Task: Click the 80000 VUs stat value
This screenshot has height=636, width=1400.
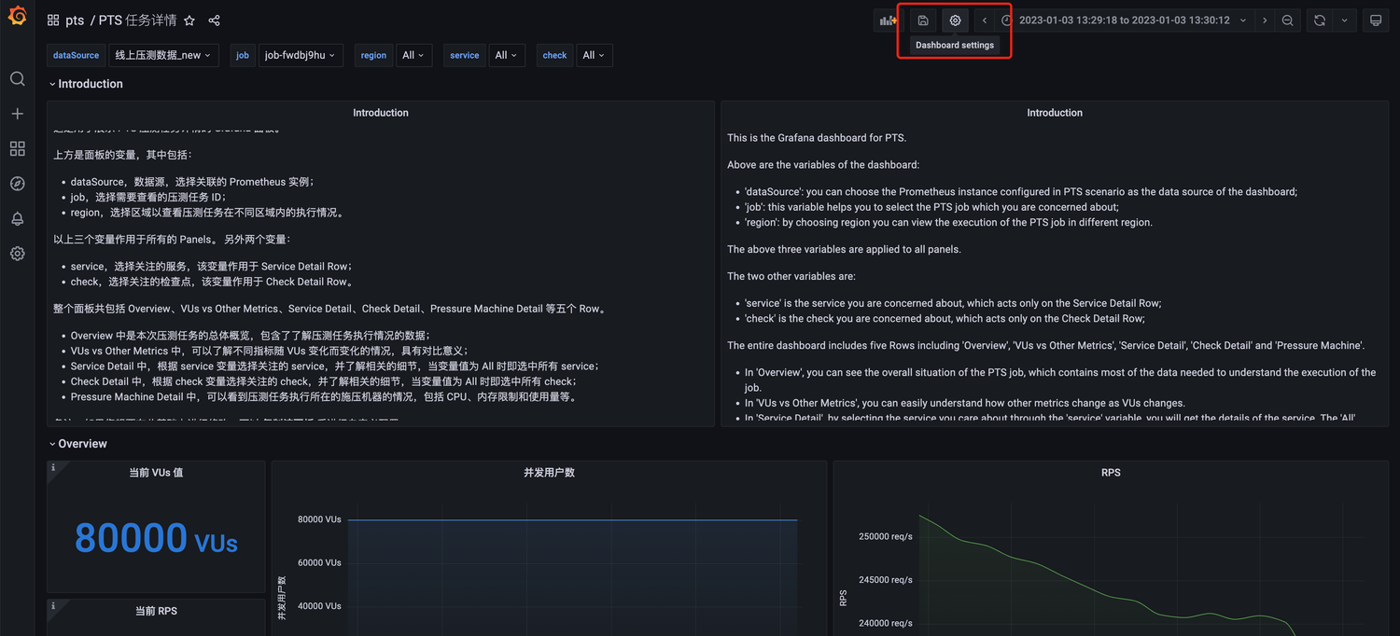Action: click(156, 538)
